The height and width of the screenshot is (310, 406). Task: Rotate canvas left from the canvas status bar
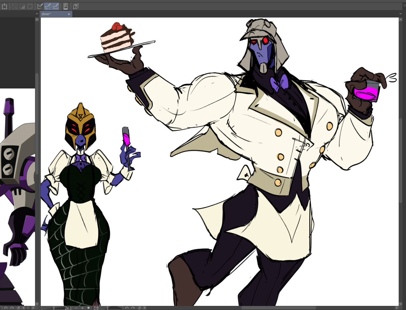(x=127, y=308)
